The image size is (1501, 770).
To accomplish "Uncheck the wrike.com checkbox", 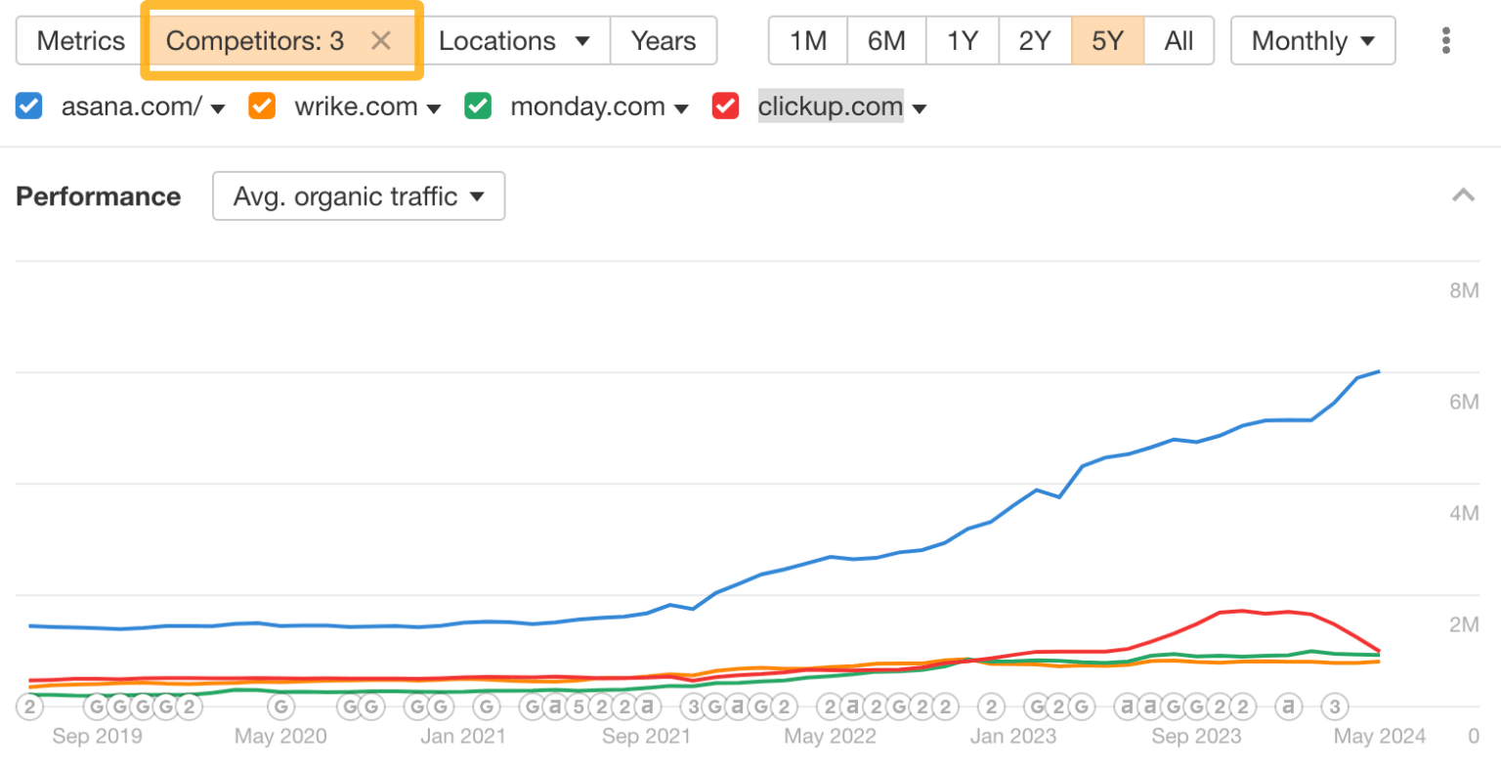I will click(x=261, y=106).
